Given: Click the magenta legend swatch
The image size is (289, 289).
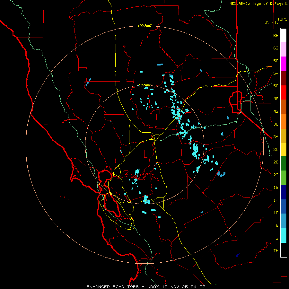Looking at the screenshot, I should (284, 64).
